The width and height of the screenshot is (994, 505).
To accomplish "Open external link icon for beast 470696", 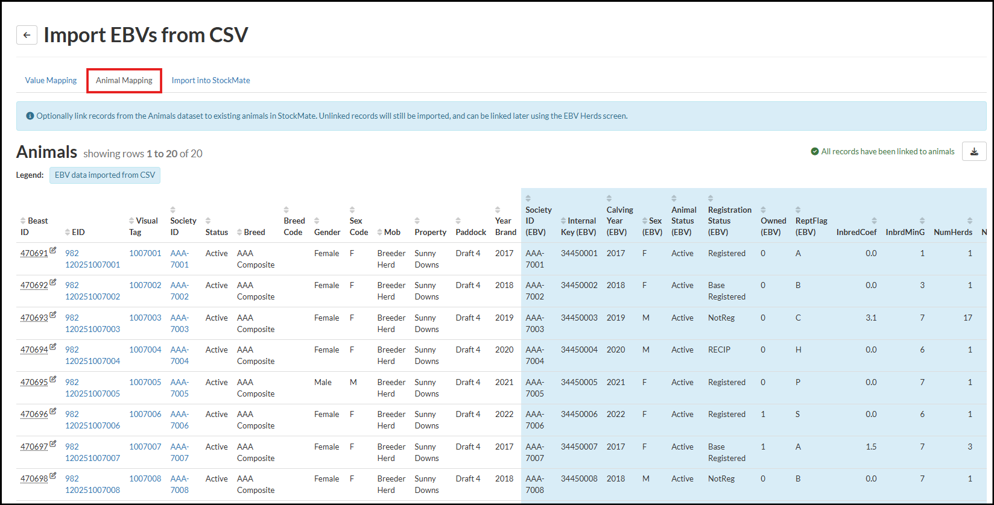I will 53,411.
